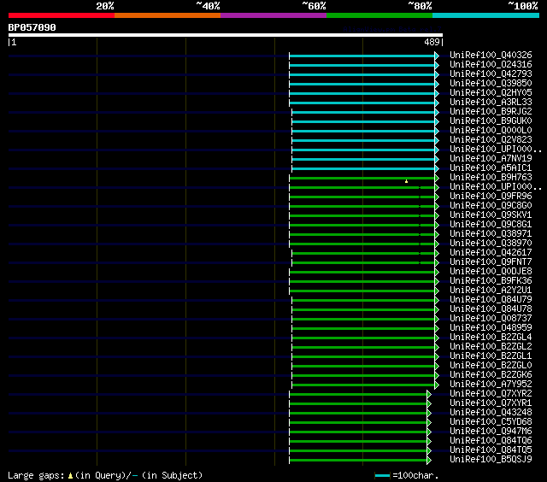Select the UniRef100_B2ZGL1 label
The image size is (547, 482).
(491, 356)
